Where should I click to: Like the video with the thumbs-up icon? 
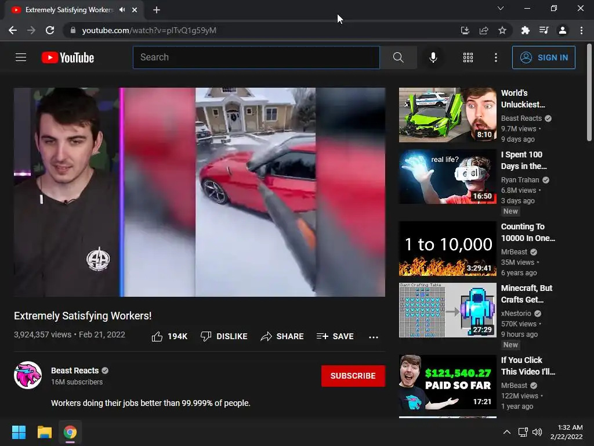[157, 336]
